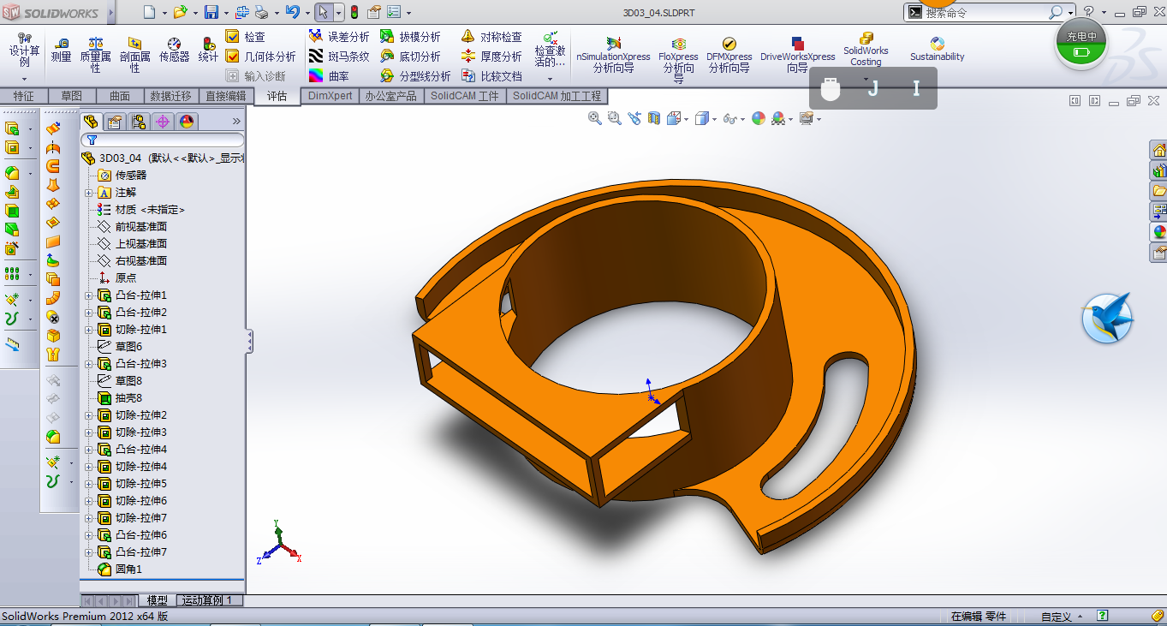This screenshot has width=1167, height=626.
Task: Expand the 注解 (Annotations) tree node
Action: click(88, 193)
